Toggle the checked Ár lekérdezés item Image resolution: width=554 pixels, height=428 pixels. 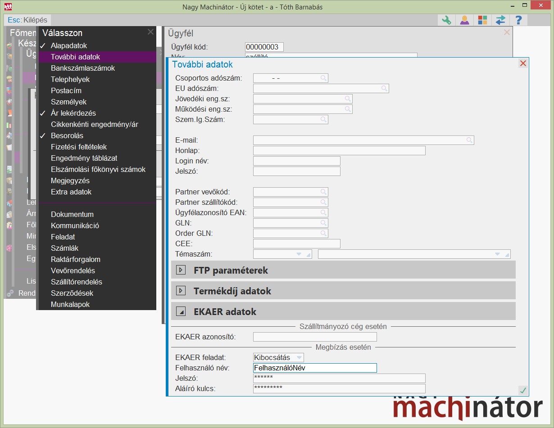73,113
